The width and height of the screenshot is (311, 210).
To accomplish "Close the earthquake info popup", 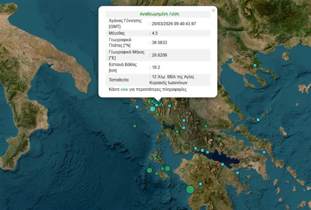I will coord(213,10).
